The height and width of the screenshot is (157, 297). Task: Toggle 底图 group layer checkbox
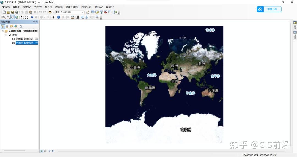tap(10, 35)
